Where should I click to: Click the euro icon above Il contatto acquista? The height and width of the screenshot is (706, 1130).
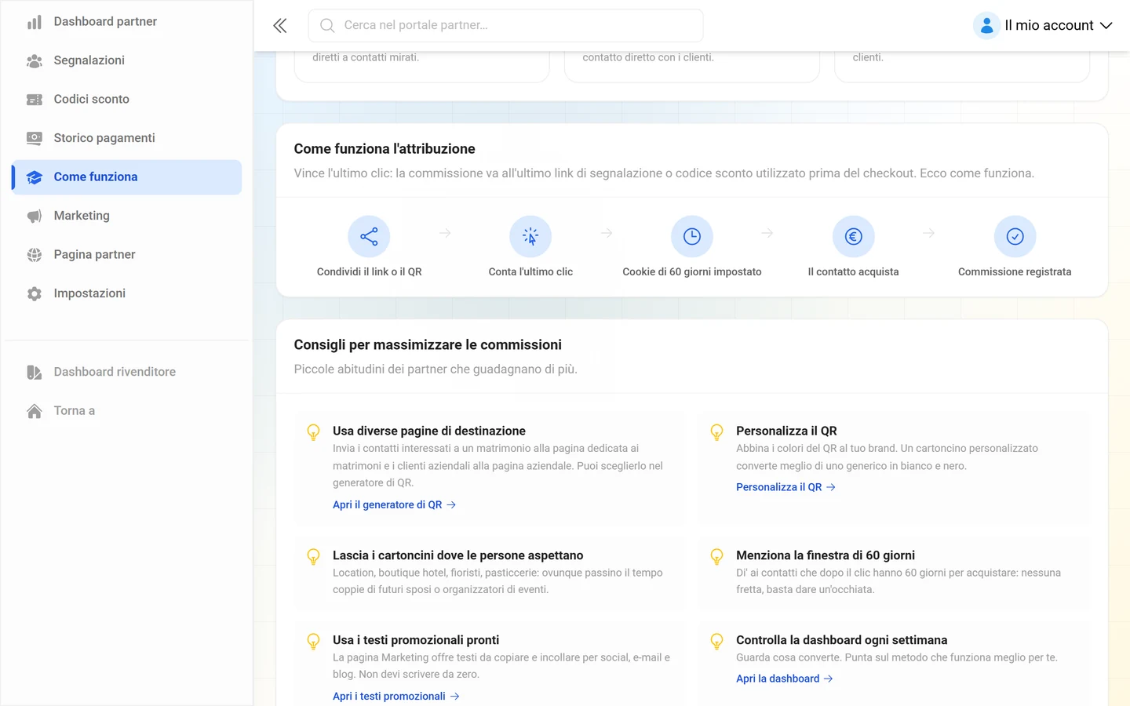(854, 236)
